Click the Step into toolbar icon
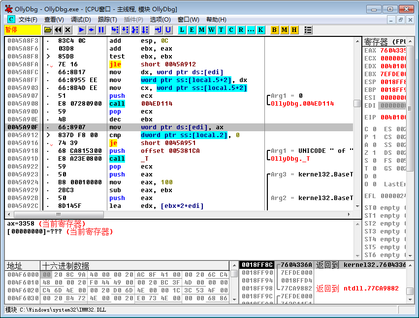This screenshot has width=419, height=318. pos(115,30)
